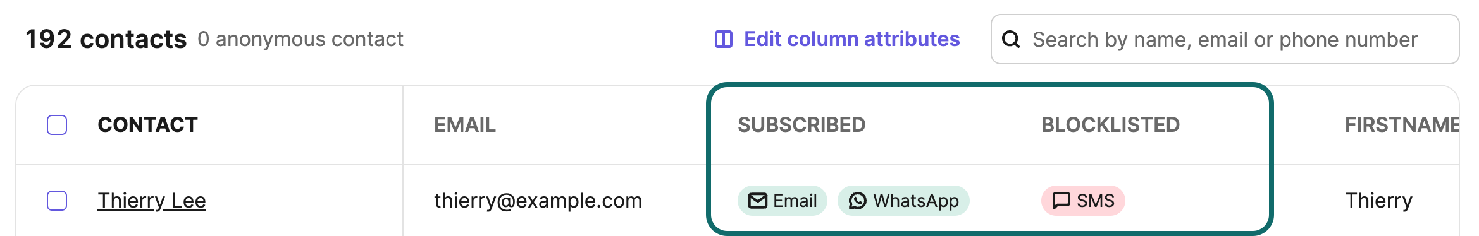Click the WhatsApp logo icon in subscribed badge

[x=857, y=201]
